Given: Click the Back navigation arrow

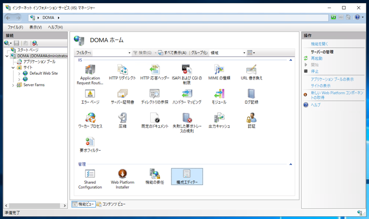Looking at the screenshot, I should pos(8,18).
